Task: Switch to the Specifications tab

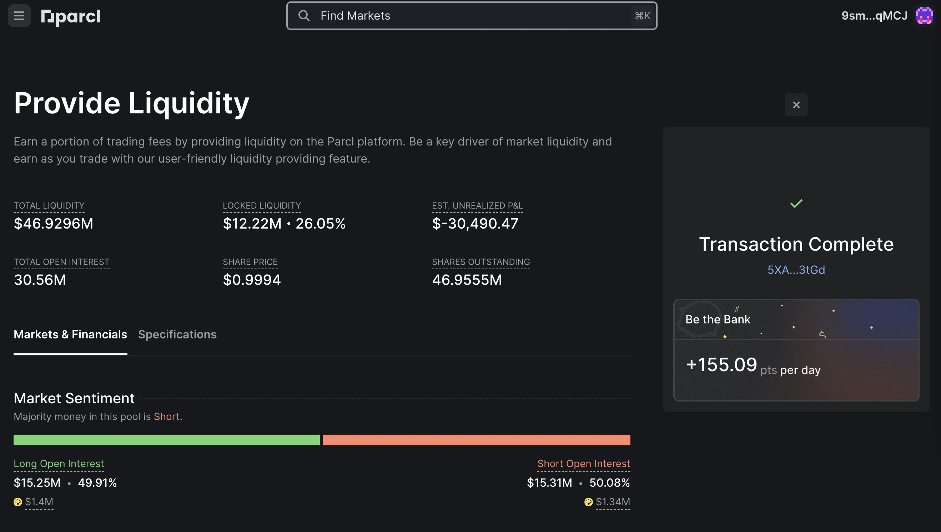Action: 177,334
